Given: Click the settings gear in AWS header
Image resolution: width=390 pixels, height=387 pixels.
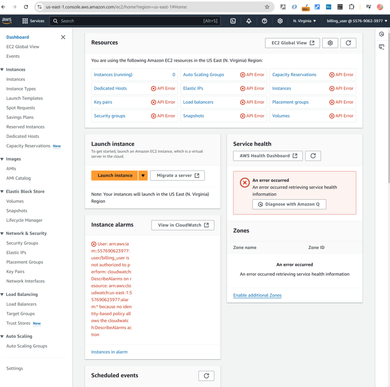Looking at the screenshot, I should pyautogui.click(x=280, y=21).
